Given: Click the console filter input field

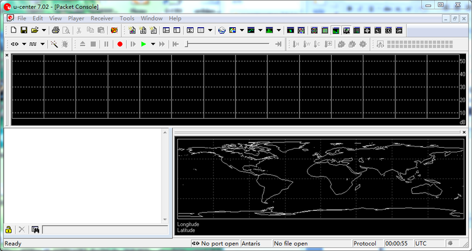Looking at the screenshot, I should (x=105, y=230).
